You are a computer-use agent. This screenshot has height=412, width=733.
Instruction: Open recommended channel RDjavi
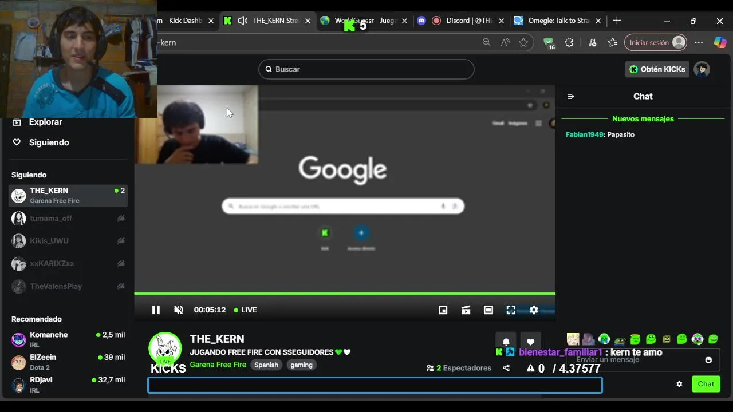click(68, 384)
